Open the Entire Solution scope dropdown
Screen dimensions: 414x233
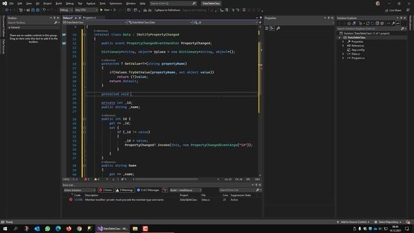pos(80,190)
